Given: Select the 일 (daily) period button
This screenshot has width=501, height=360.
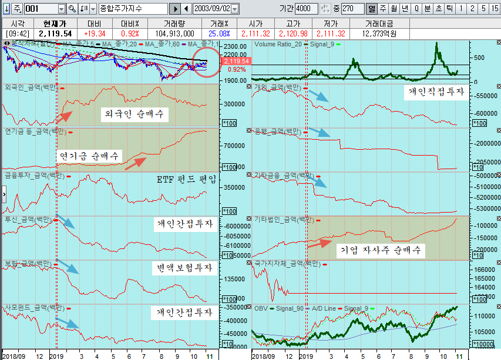Looking at the screenshot, I should coord(371,9).
